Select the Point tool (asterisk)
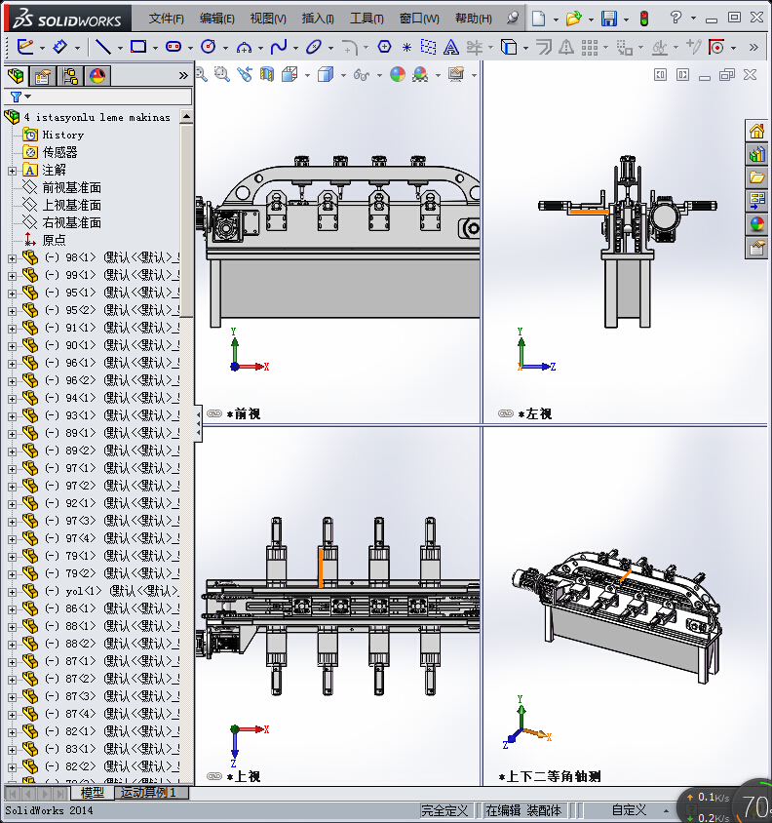This screenshot has height=823, width=772. click(x=406, y=47)
